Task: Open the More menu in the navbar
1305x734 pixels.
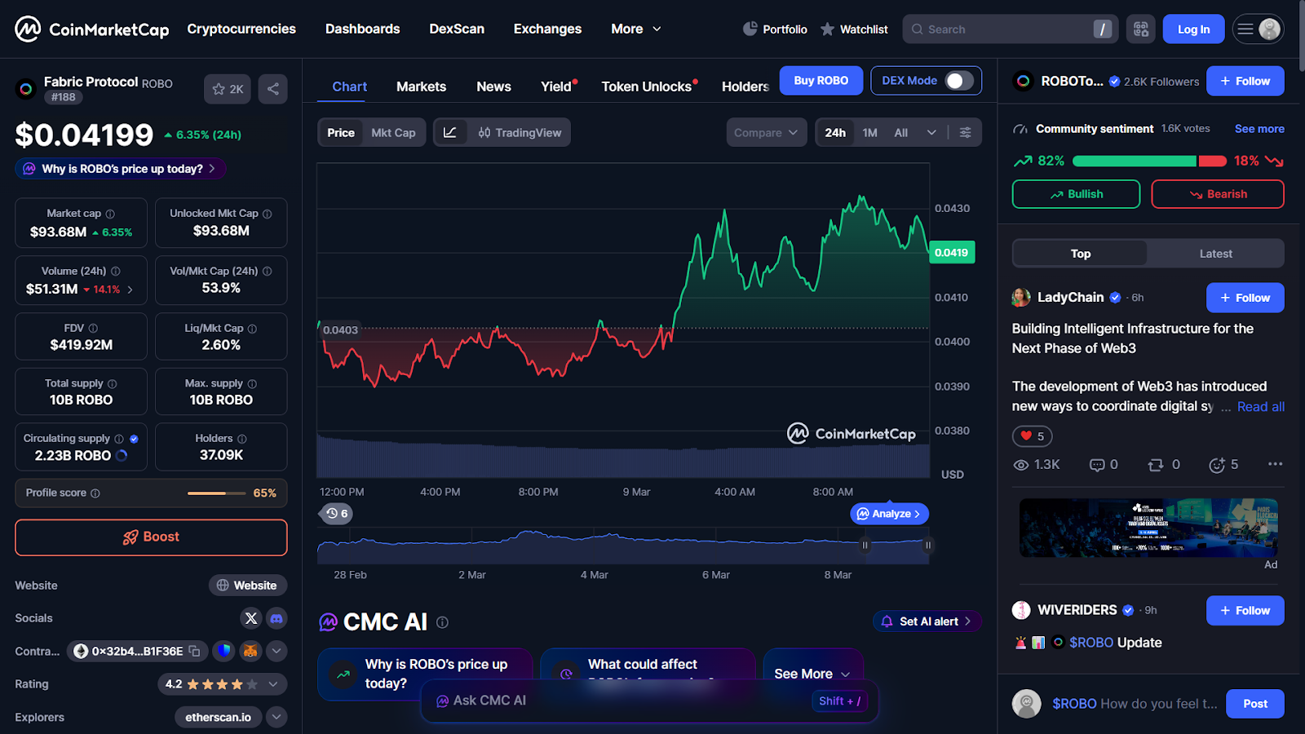Action: tap(635, 29)
